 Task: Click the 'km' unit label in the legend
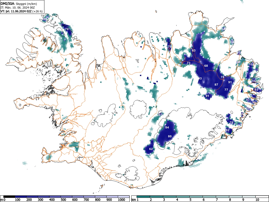tap(134, 200)
